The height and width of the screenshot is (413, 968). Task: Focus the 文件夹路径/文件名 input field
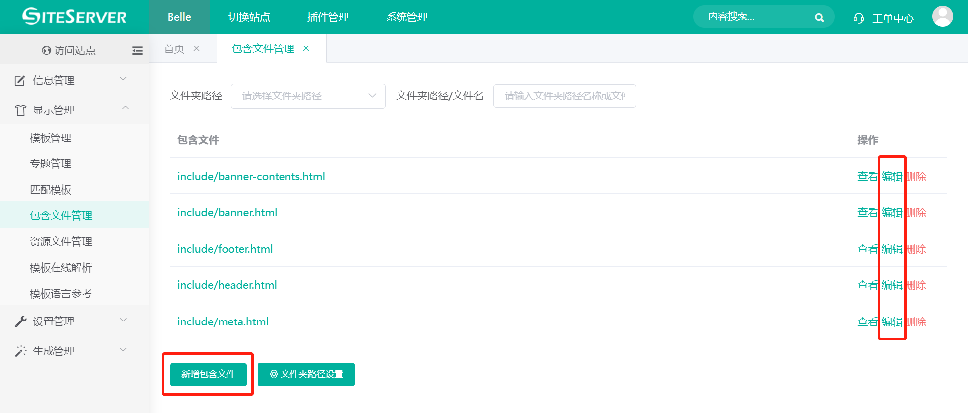(x=564, y=96)
